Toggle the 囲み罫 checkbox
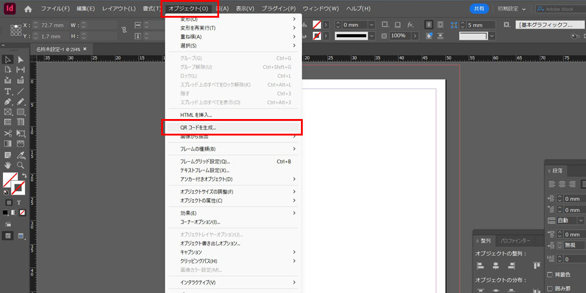The image size is (586, 293). (x=550, y=288)
